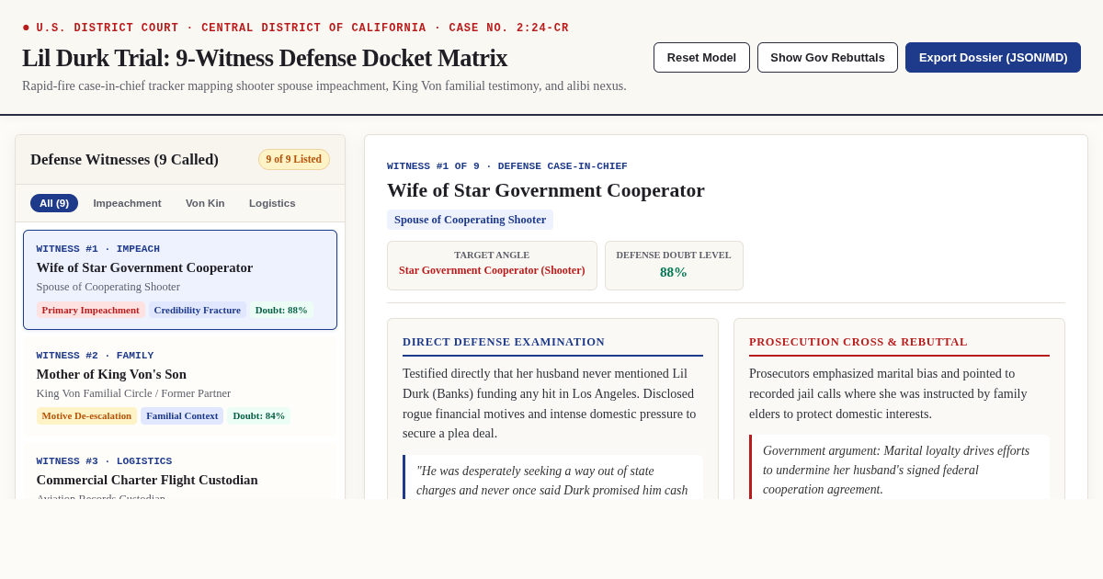
Task: Click the Doubt: 88% tag on Witness #1
Action: [x=281, y=310]
